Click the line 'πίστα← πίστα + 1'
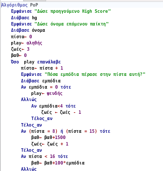The height and width of the screenshot is (171, 163). [42, 68]
